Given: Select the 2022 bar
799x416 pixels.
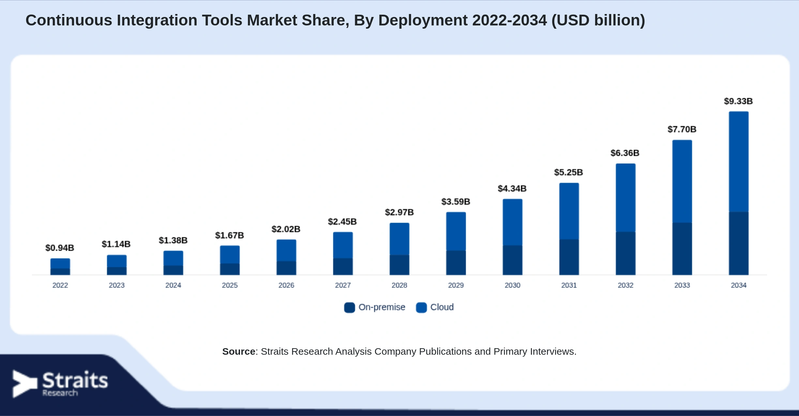Looking at the screenshot, I should tap(60, 267).
